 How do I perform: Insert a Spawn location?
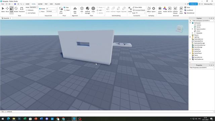point(154,9)
